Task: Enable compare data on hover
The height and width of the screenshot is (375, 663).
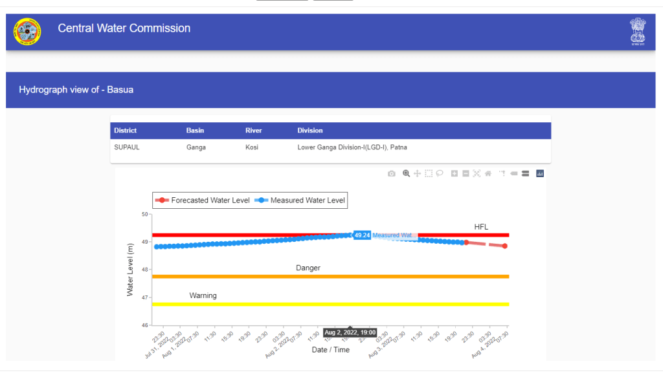Action: pos(525,173)
